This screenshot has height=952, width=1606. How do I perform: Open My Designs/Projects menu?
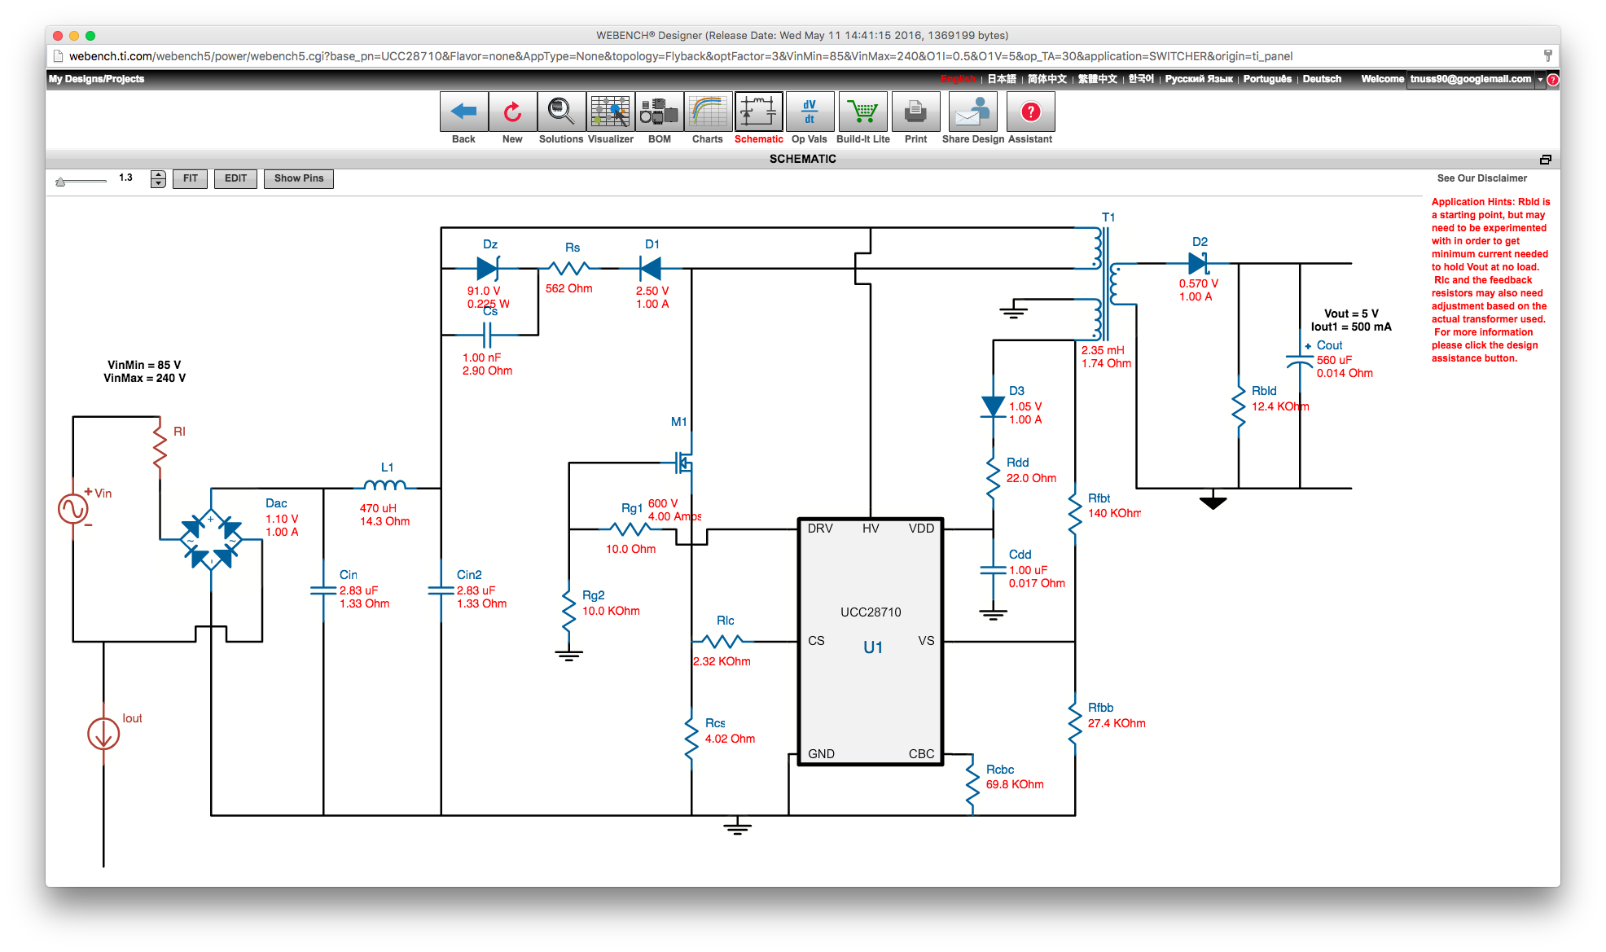[96, 79]
